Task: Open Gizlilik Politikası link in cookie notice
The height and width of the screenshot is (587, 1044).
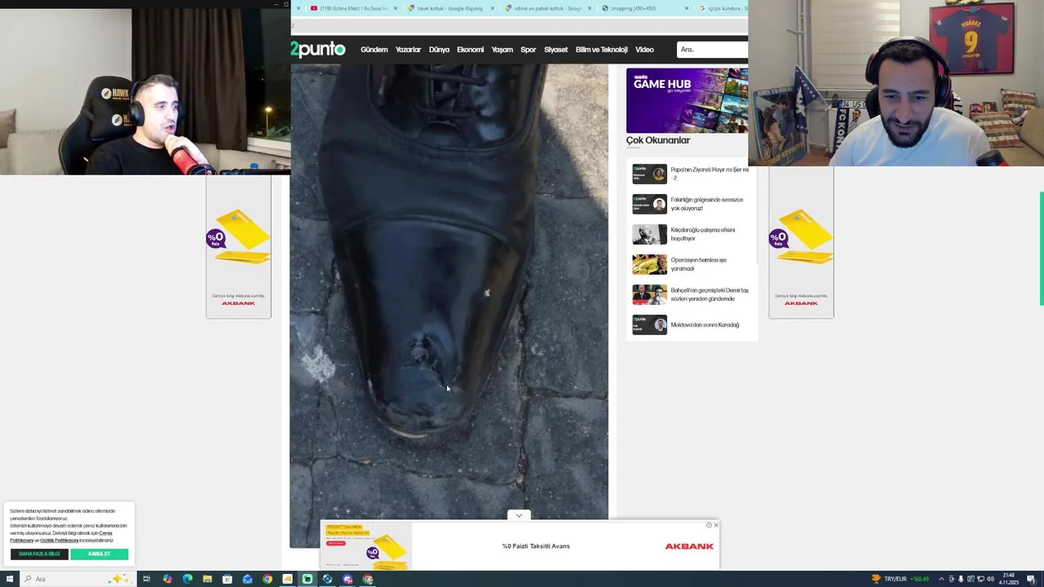Action: coord(59,541)
